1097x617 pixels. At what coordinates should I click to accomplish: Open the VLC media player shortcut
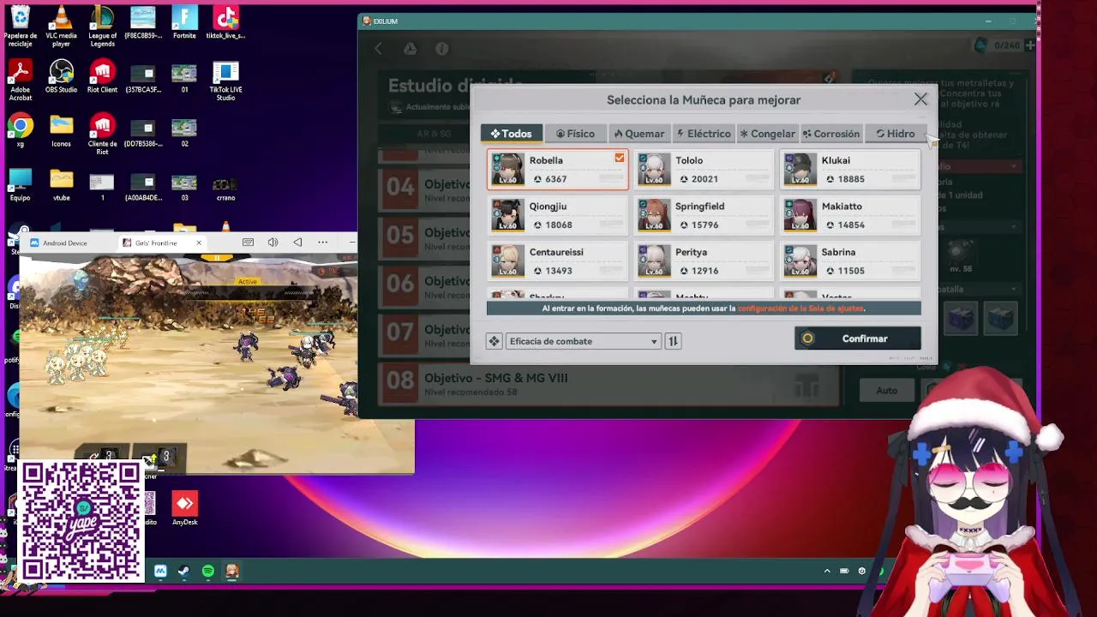pyautogui.click(x=61, y=24)
